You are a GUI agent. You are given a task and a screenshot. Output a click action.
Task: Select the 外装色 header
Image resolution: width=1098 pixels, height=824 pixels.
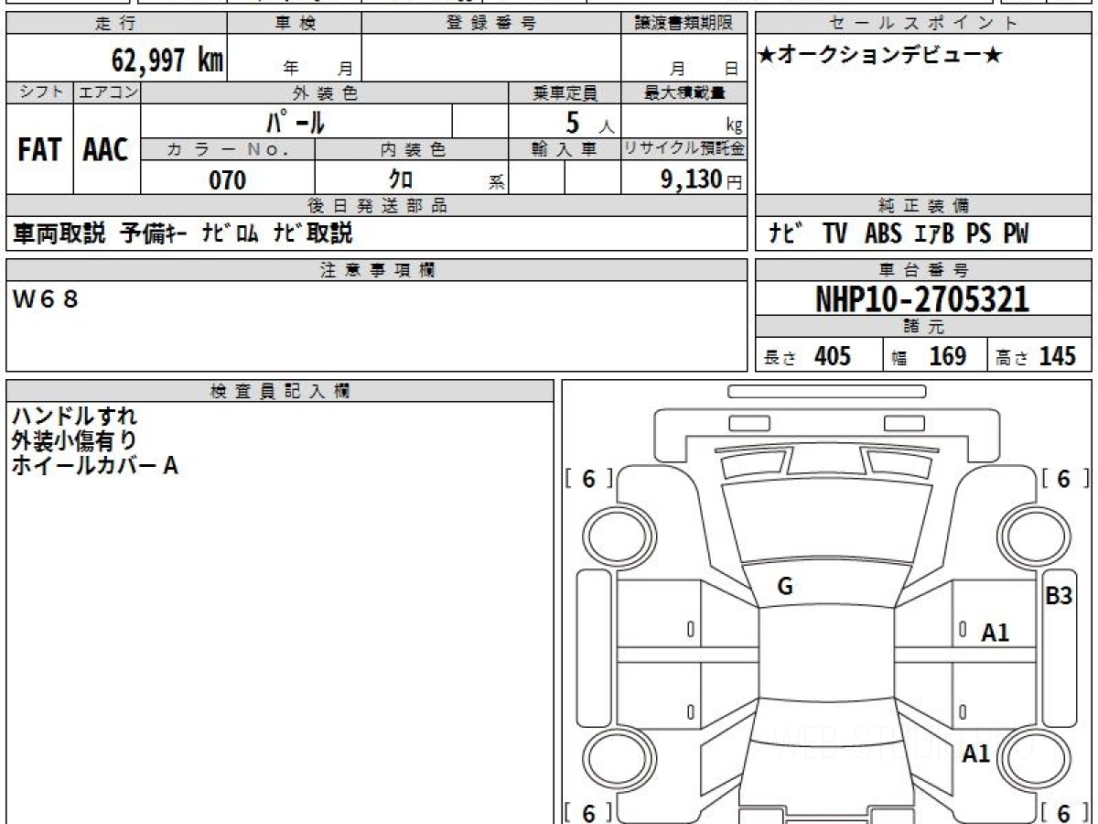(x=325, y=92)
